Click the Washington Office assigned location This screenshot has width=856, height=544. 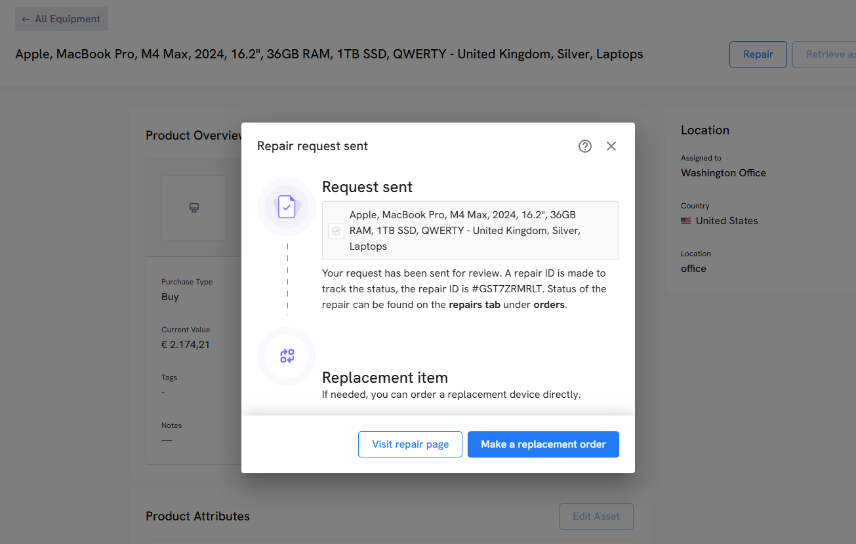pos(723,173)
